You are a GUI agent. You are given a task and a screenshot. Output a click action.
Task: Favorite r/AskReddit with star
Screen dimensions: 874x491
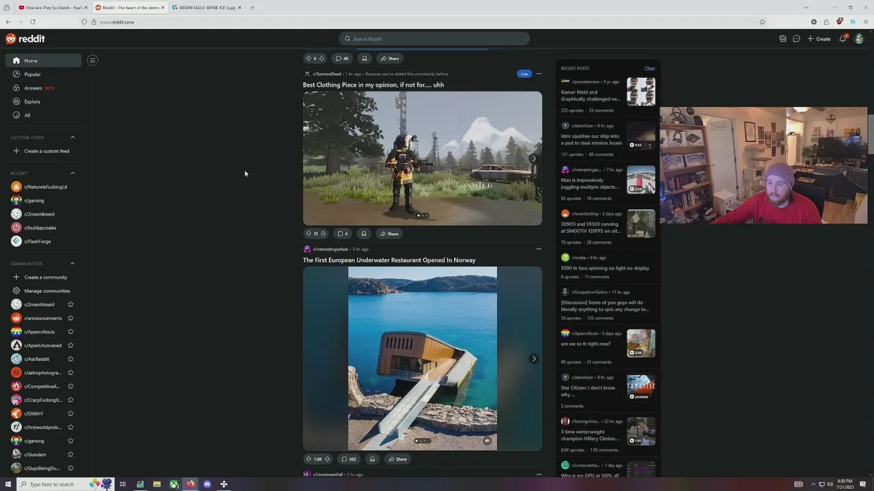coord(70,359)
